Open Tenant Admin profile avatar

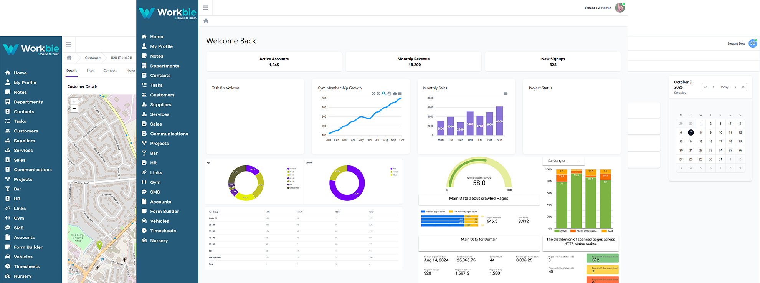click(x=620, y=8)
